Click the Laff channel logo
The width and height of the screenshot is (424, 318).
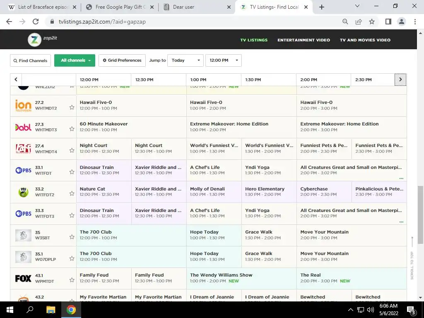click(23, 149)
